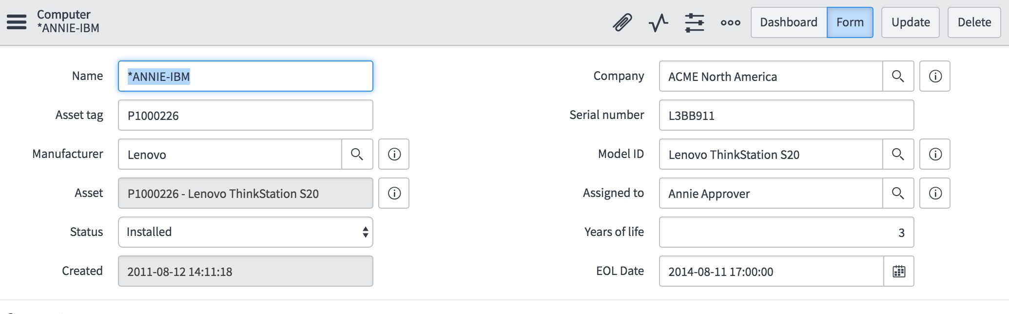1009x314 pixels.
Task: Switch to the Form view
Action: pos(850,22)
